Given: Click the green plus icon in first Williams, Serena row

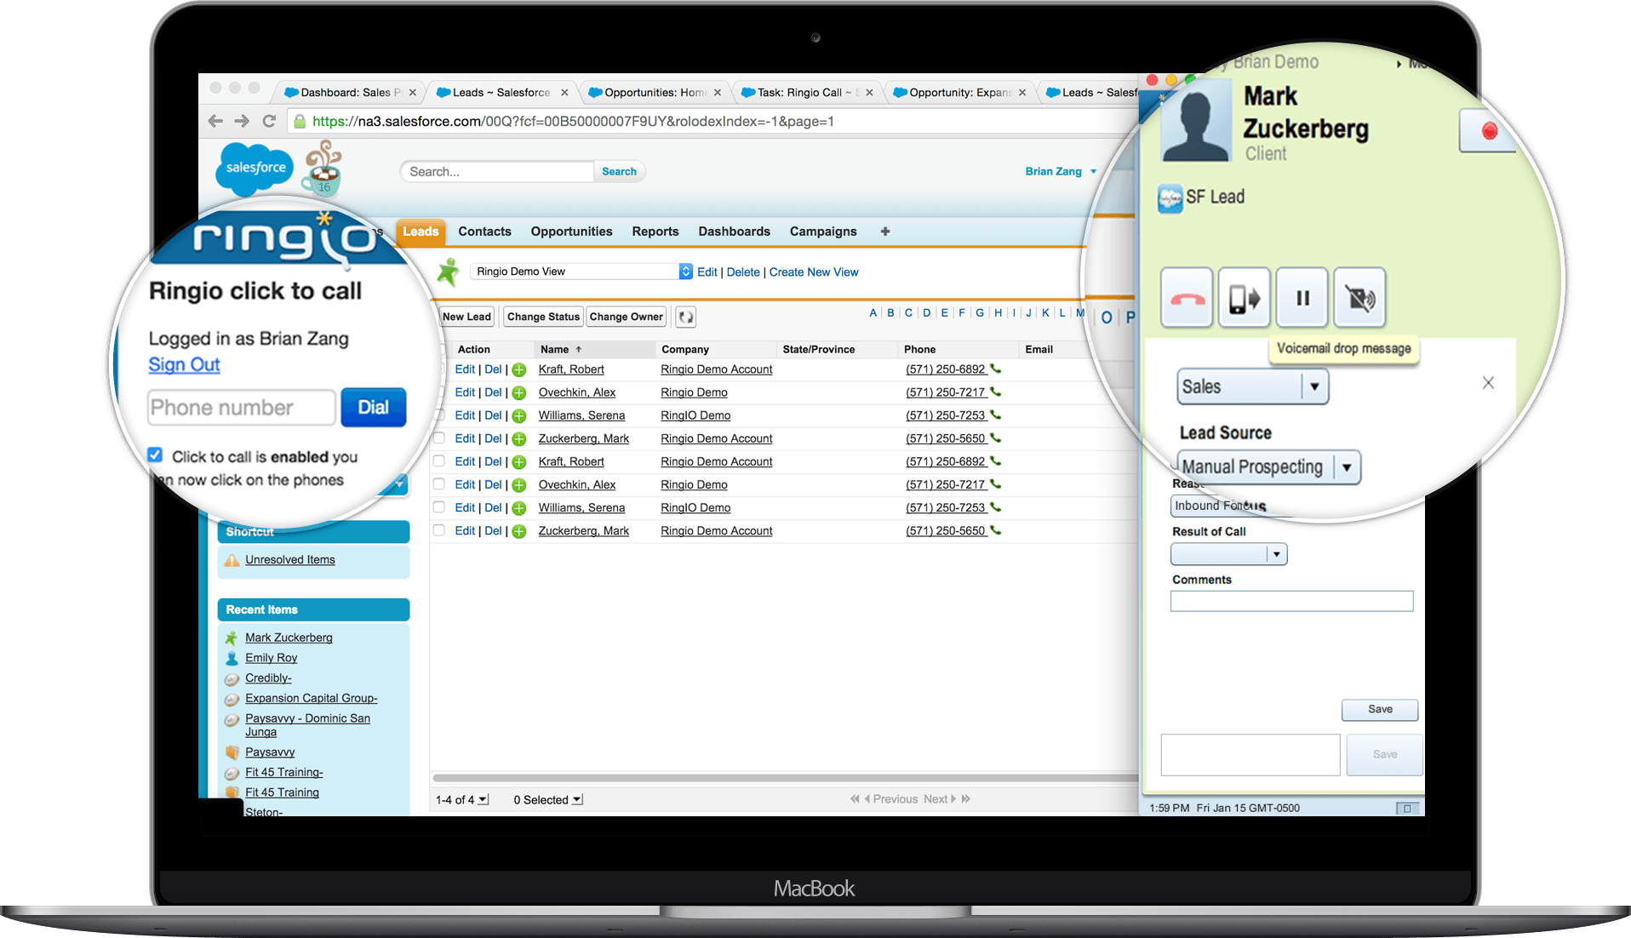Looking at the screenshot, I should click(x=519, y=415).
